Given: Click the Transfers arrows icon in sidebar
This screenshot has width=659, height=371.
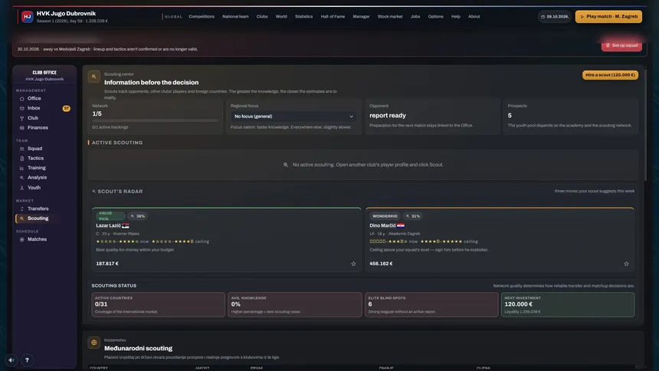Looking at the screenshot, I should click(x=22, y=209).
